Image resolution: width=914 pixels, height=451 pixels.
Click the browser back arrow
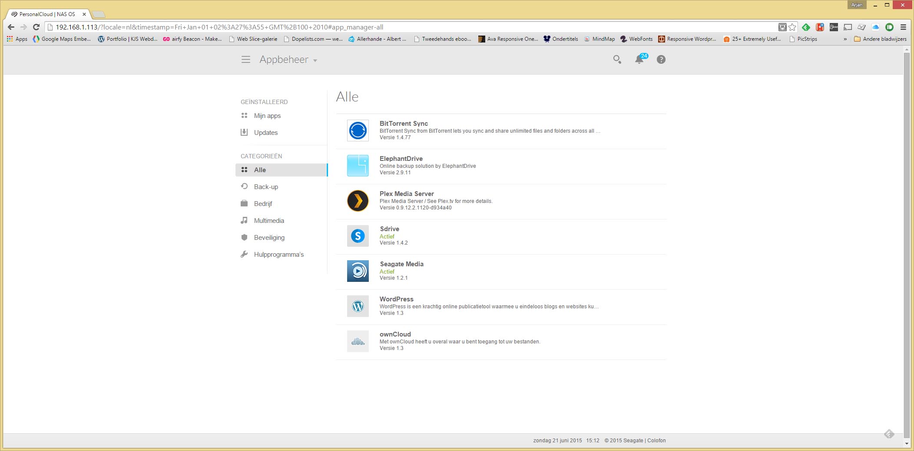tap(11, 27)
